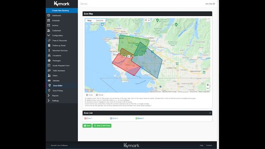Image resolution: width=265 pixels, height=149 pixels.
Task: Click the Vehicles car icon
Action: pyautogui.click(x=49, y=81)
